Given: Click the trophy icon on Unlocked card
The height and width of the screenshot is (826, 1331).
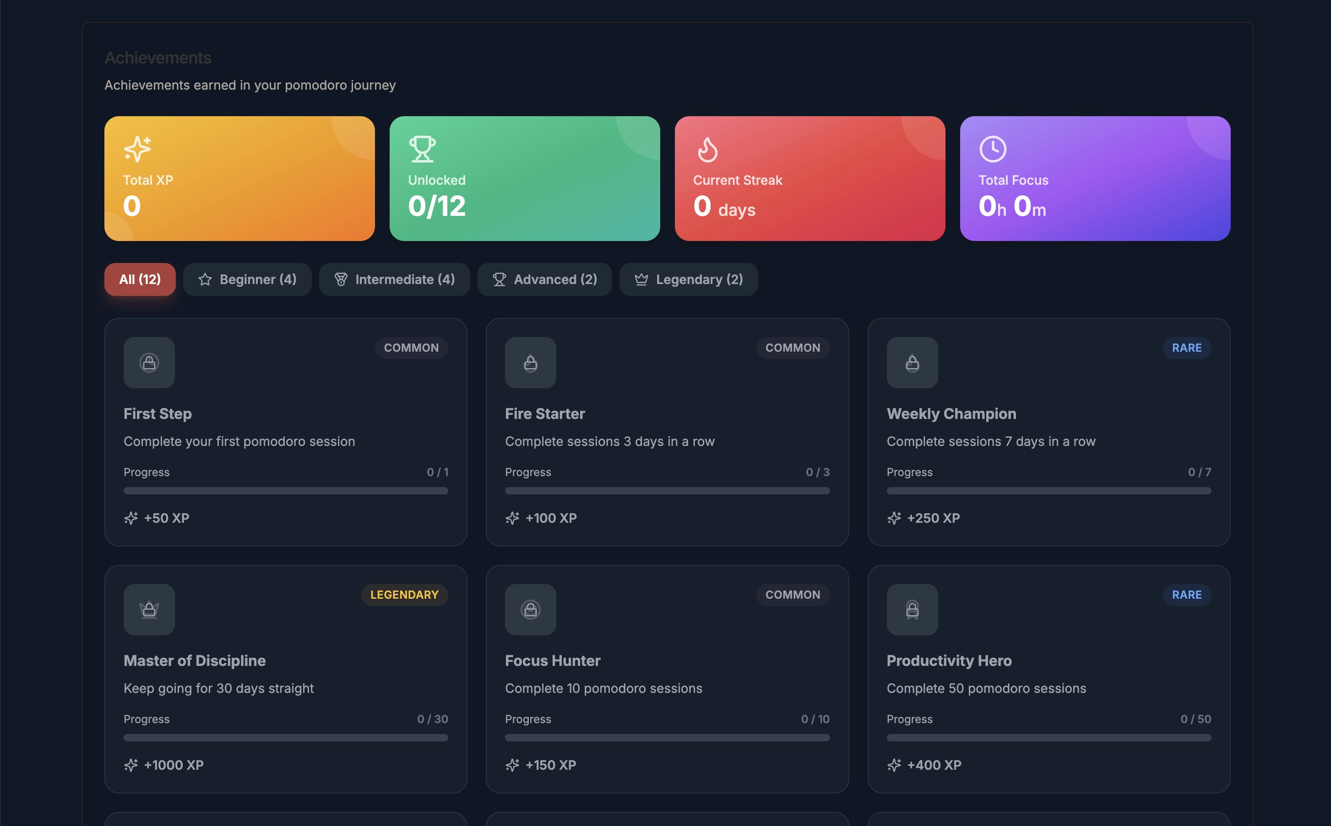Looking at the screenshot, I should point(422,149).
